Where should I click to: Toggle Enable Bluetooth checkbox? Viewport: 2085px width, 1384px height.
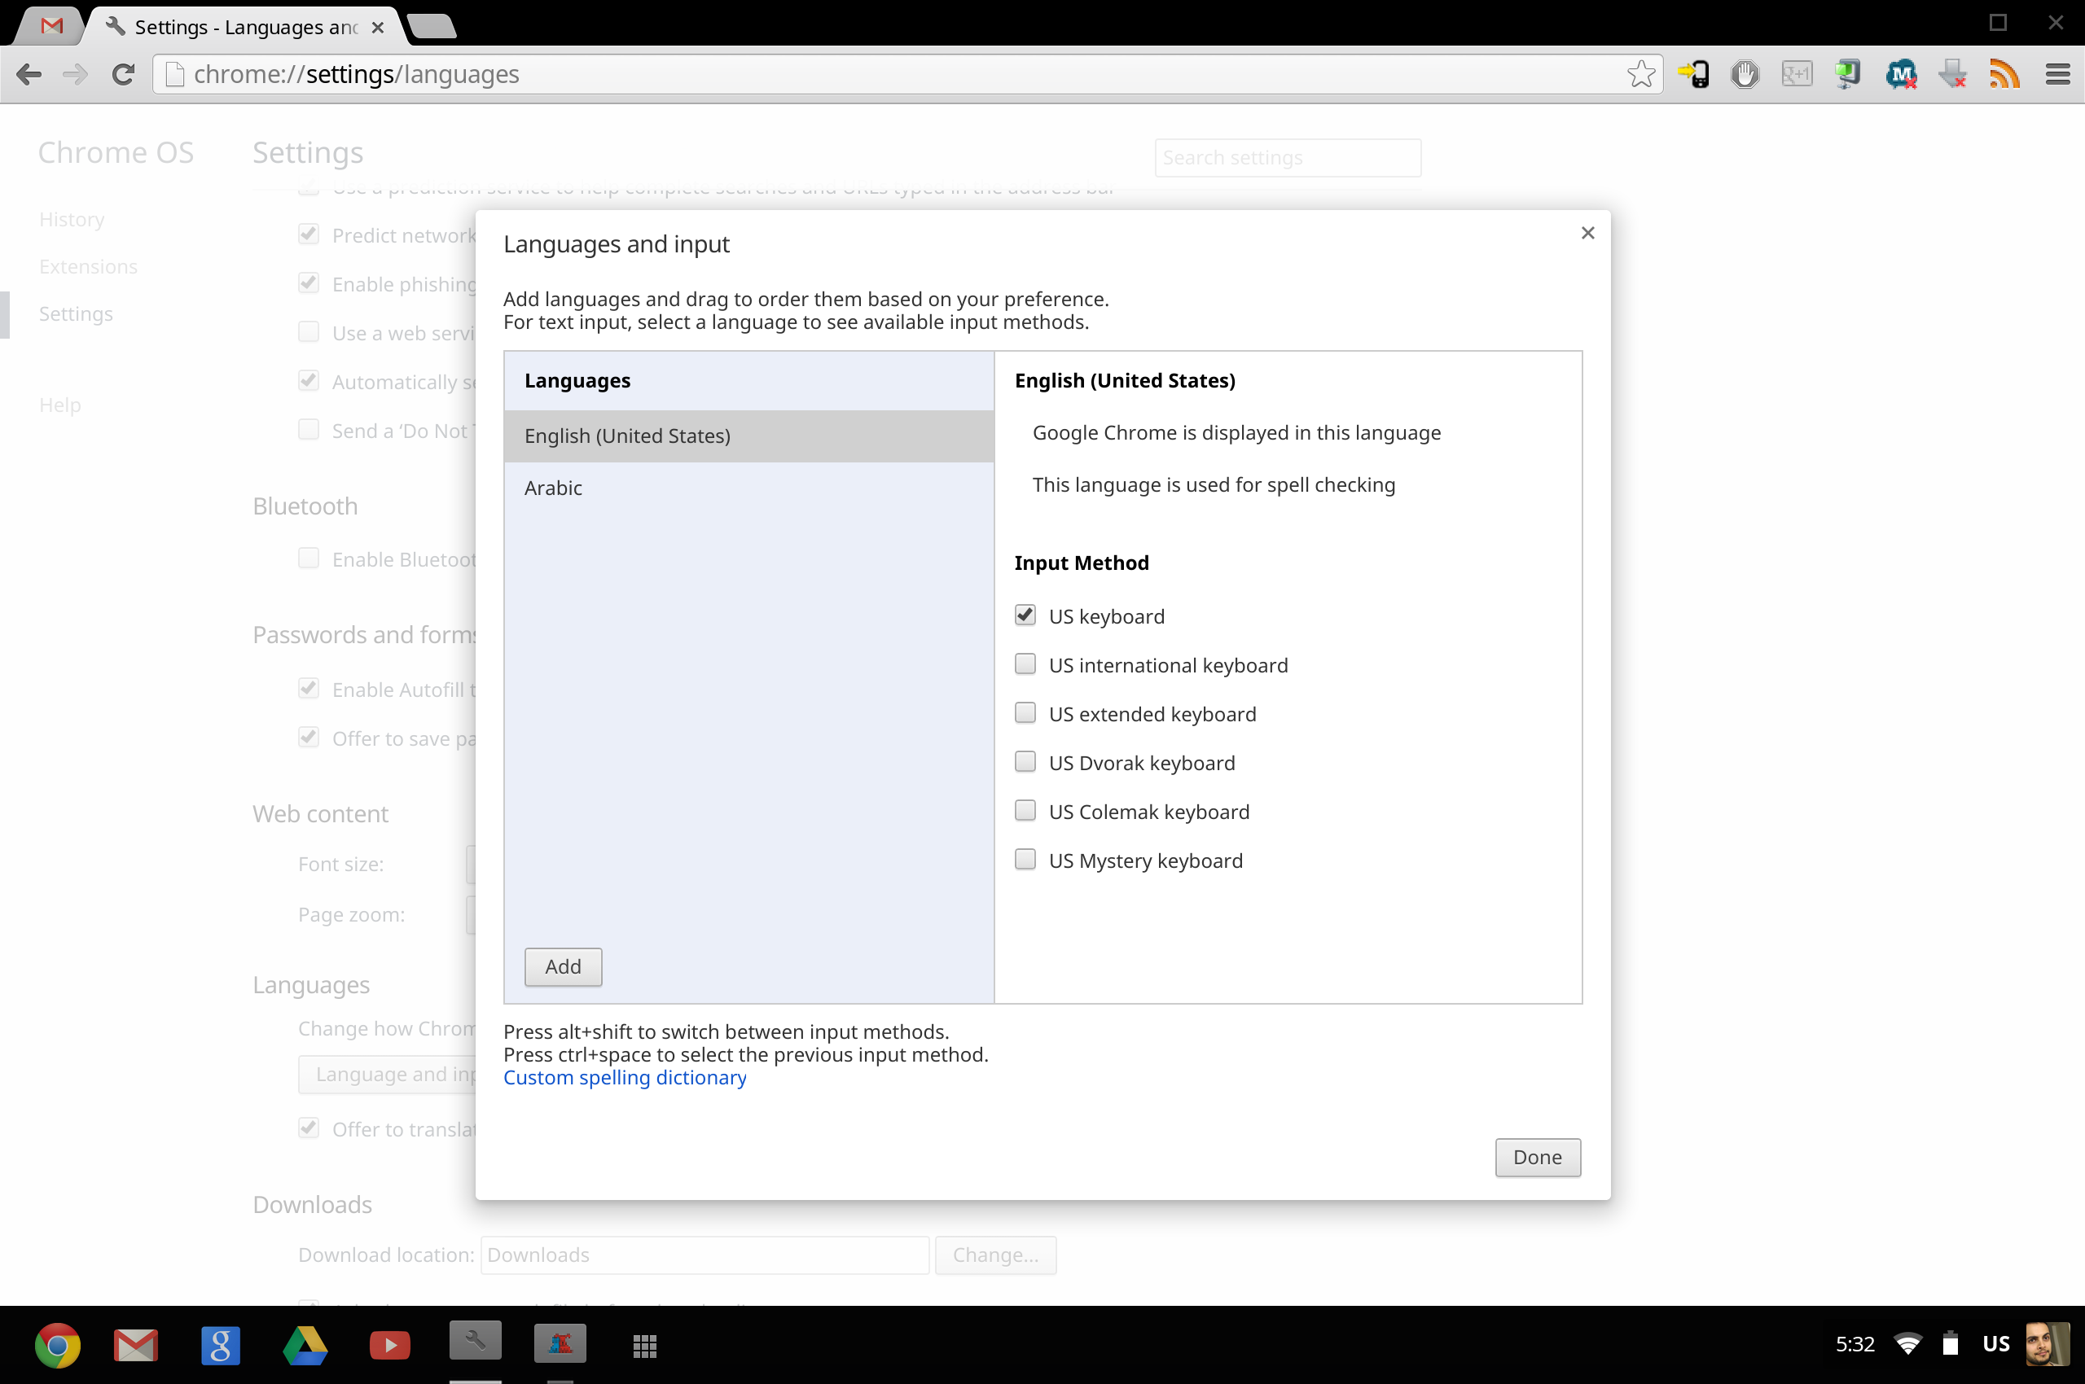point(308,558)
